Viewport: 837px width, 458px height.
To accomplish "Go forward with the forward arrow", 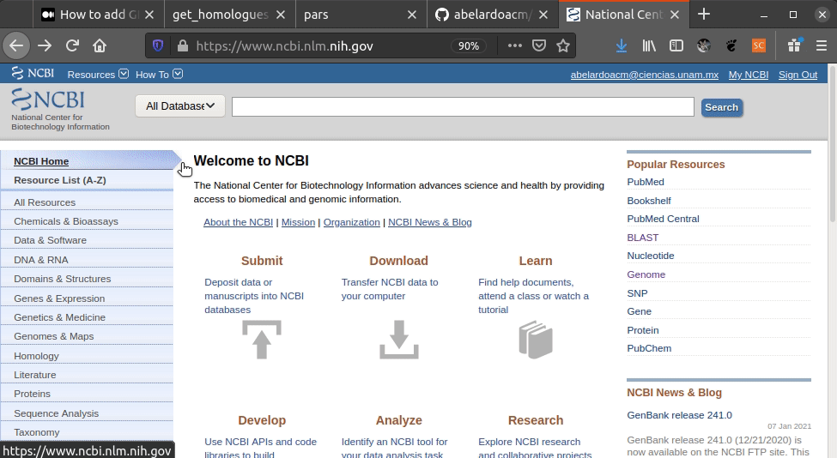I will click(45, 45).
